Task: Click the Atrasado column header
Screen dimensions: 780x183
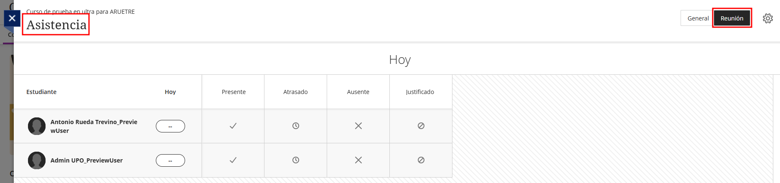Action: (x=295, y=92)
